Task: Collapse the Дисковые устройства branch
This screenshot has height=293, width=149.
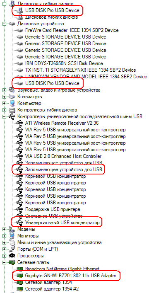Action: [x=4, y=24]
